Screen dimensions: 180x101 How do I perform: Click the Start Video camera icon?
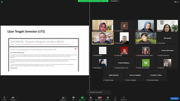[13, 98]
